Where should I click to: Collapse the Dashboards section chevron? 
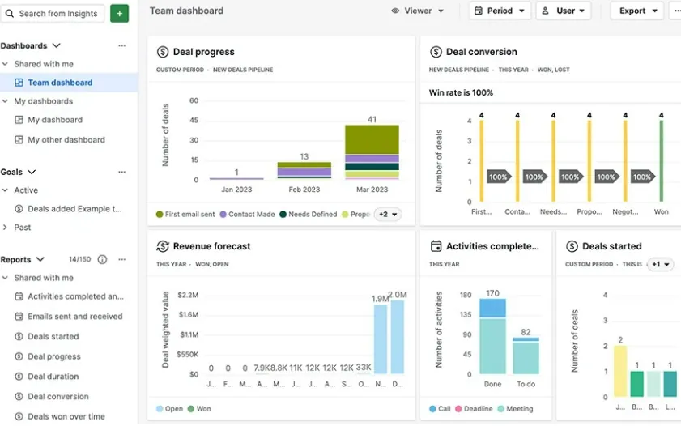click(x=57, y=45)
